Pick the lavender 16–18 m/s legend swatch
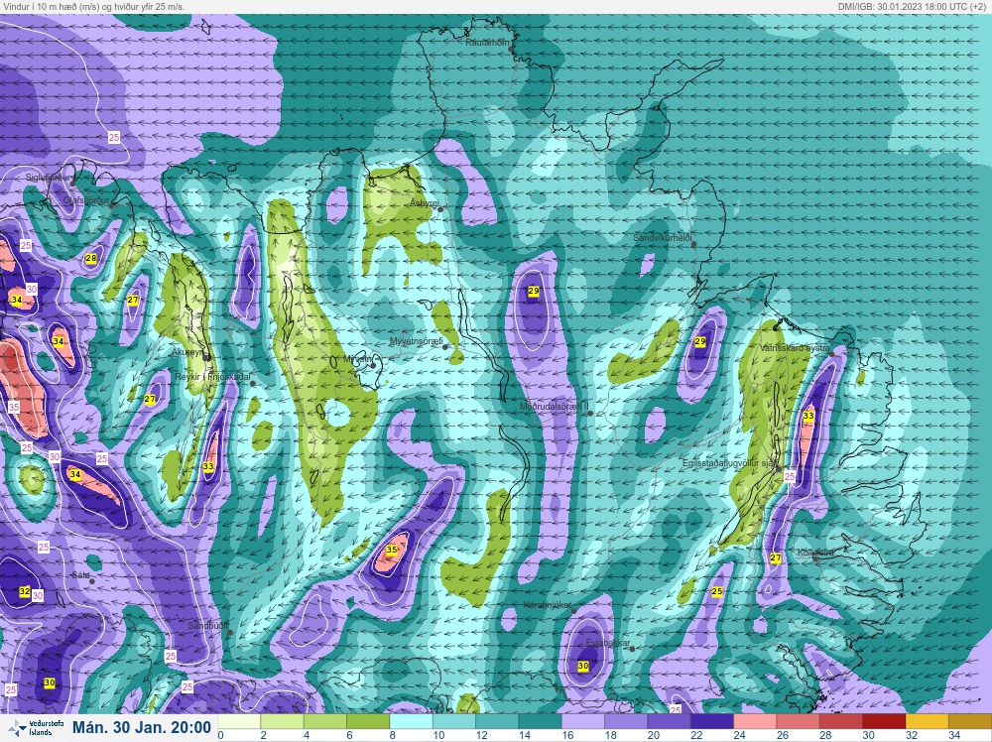This screenshot has width=992, height=742. [x=583, y=722]
